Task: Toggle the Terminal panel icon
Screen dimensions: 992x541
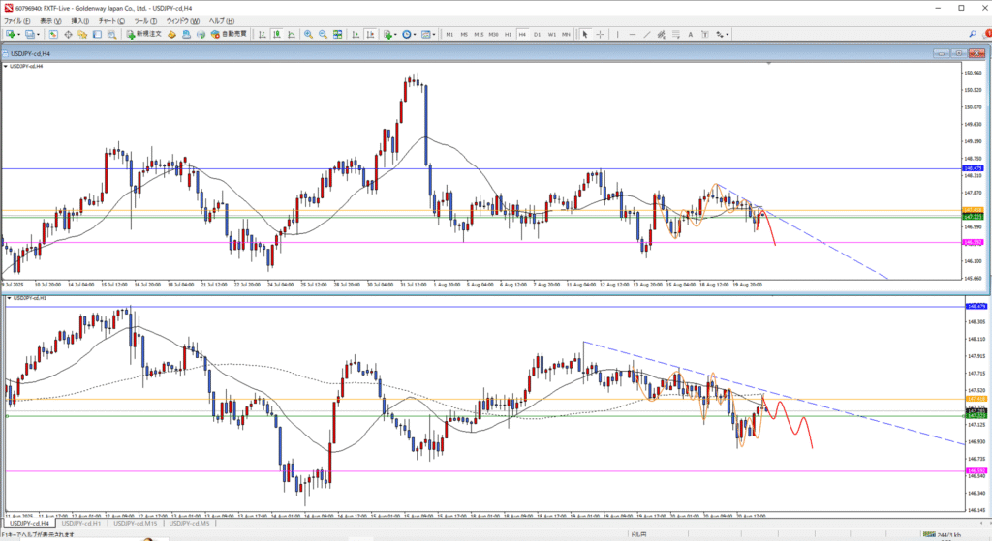Action: point(97,34)
